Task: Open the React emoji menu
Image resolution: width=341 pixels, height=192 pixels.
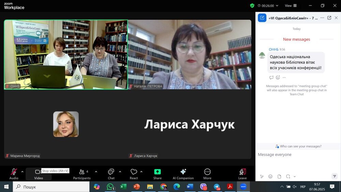Action: click(134, 173)
